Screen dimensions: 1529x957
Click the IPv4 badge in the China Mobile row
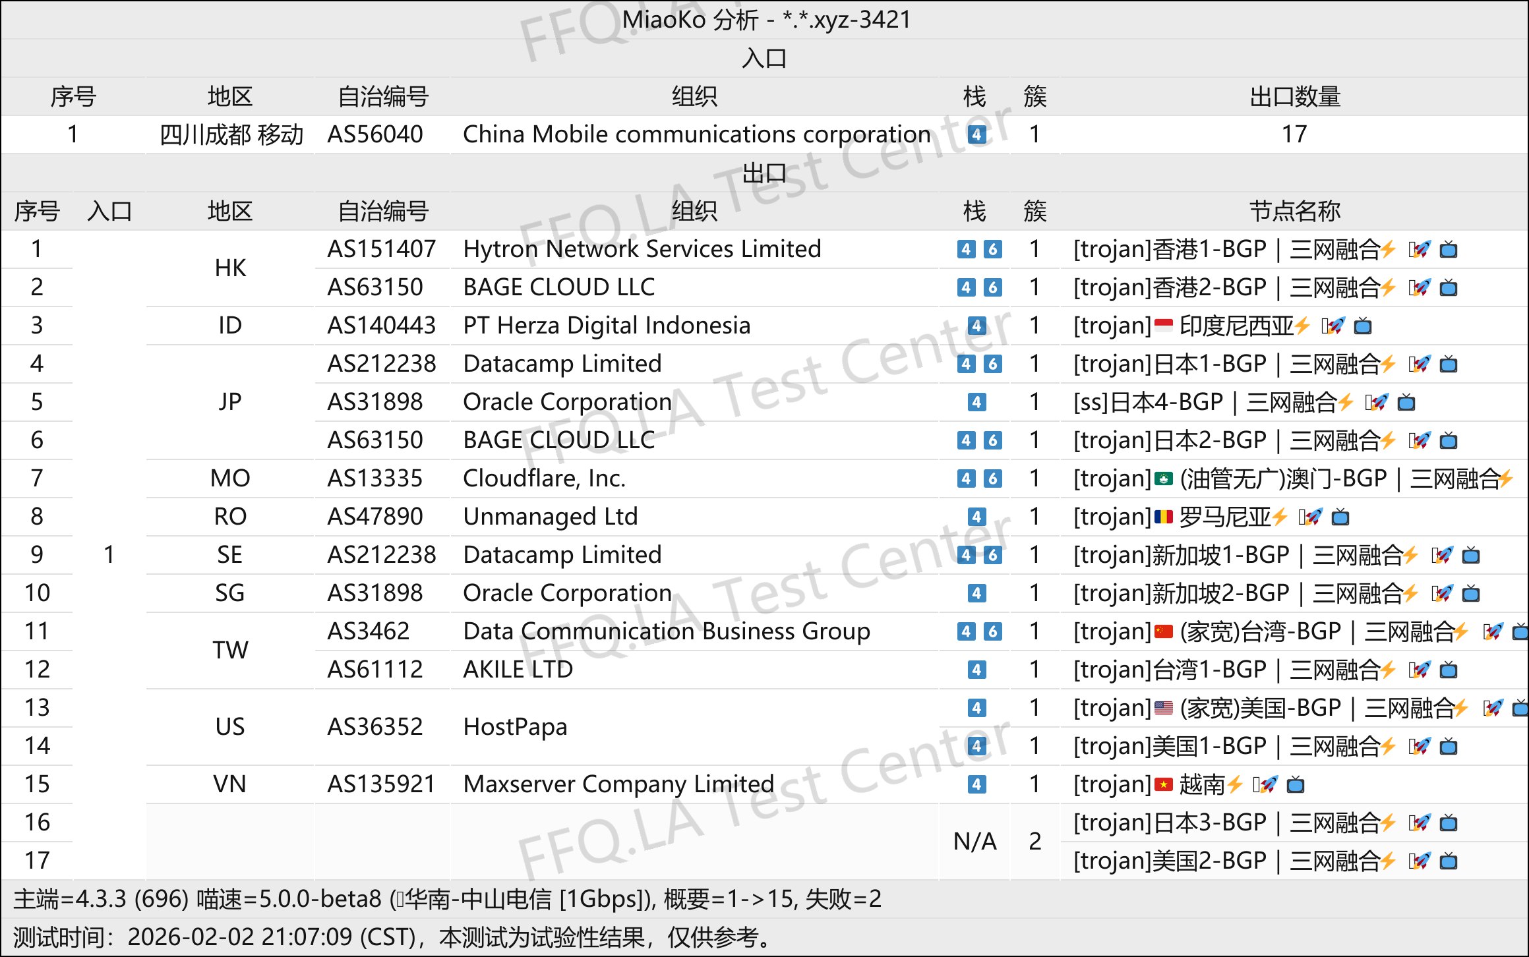(x=976, y=134)
